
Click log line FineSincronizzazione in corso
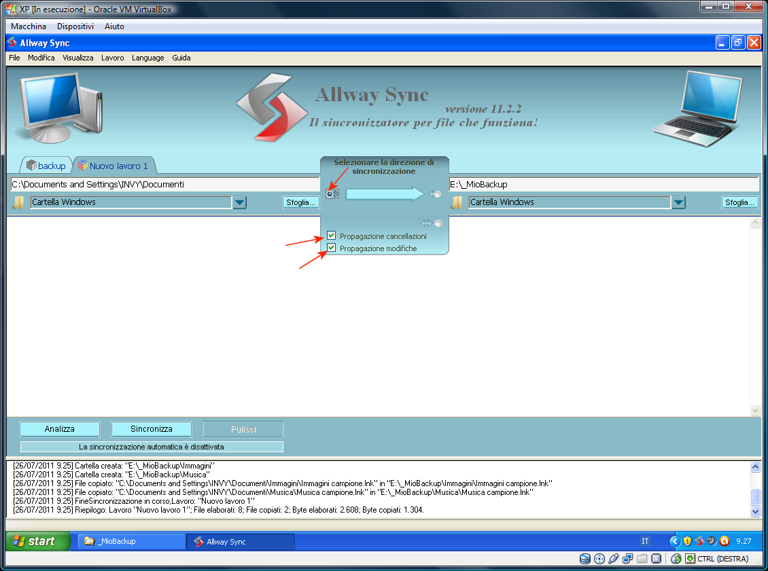pos(134,501)
